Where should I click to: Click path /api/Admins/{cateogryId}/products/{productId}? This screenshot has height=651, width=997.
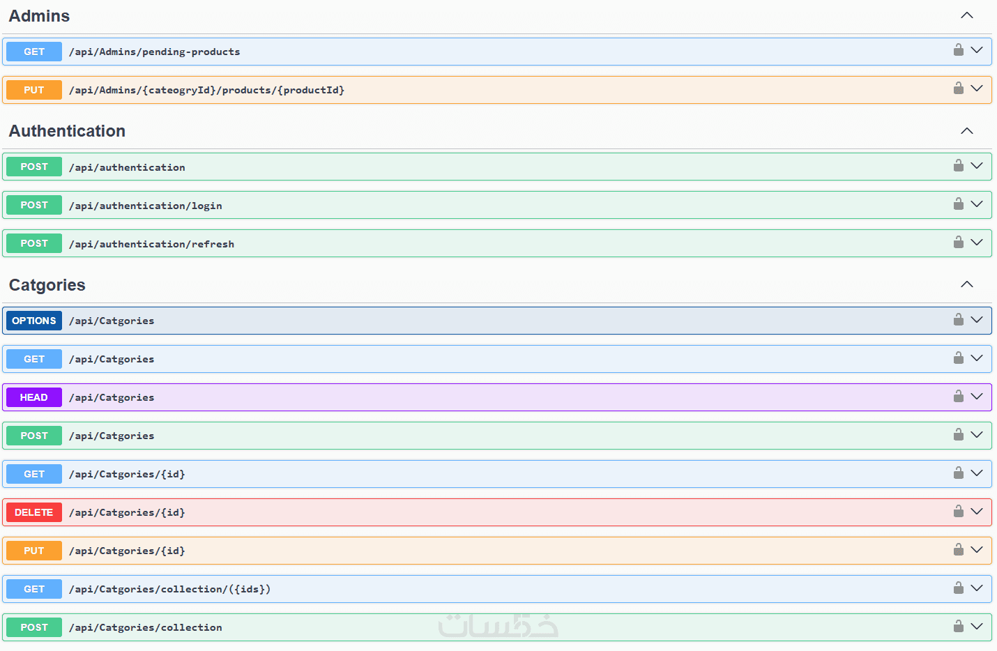pyautogui.click(x=206, y=90)
